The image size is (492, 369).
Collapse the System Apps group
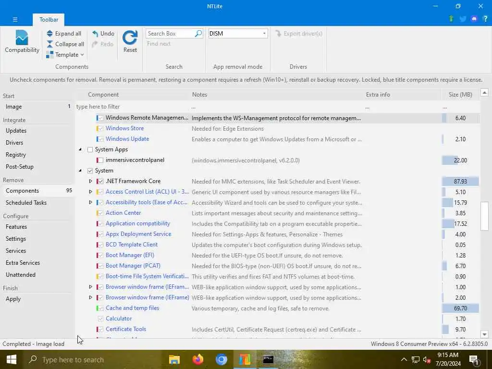click(x=80, y=149)
